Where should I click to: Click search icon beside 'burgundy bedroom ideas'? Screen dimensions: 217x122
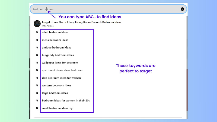click(37, 55)
